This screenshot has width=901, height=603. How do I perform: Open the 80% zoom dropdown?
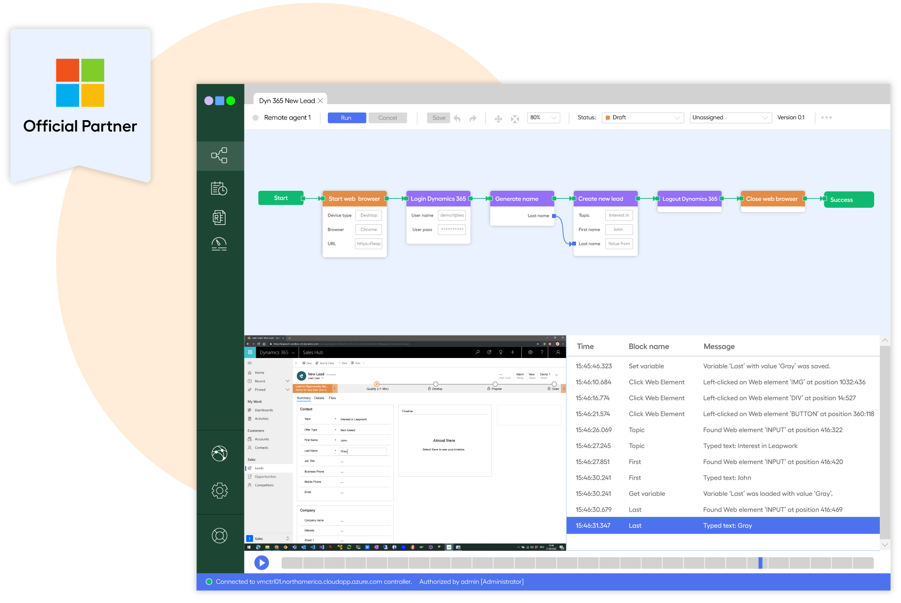pos(544,118)
